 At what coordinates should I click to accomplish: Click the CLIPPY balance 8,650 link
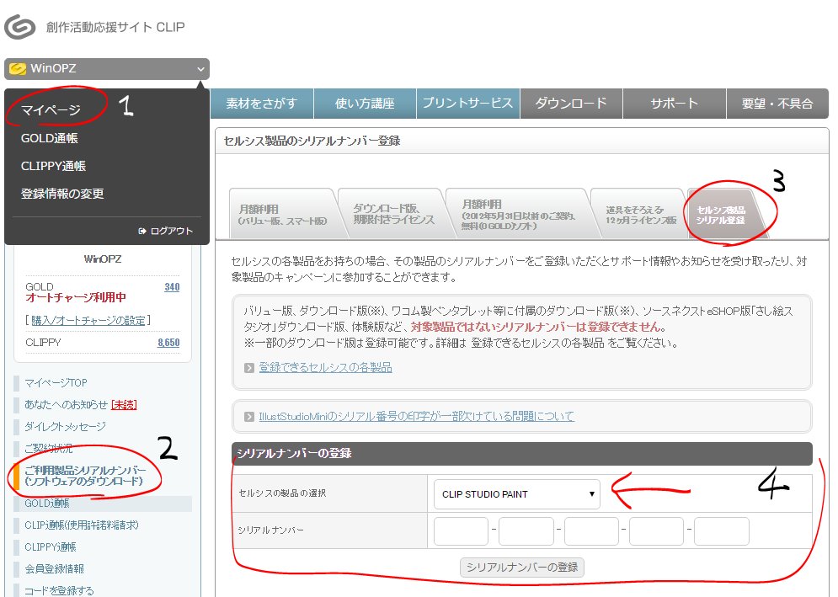pyautogui.click(x=168, y=343)
